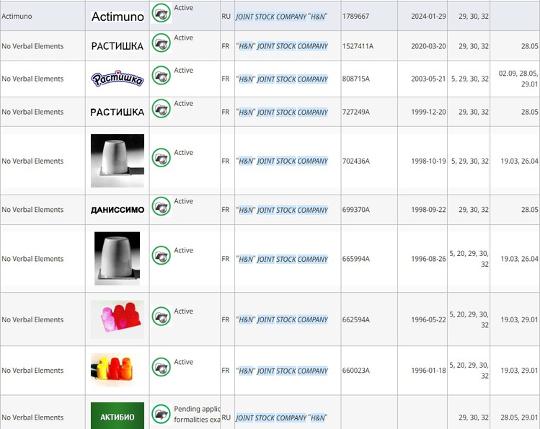Click registration number 808715A
This screenshot has width=540, height=429.
[356, 79]
